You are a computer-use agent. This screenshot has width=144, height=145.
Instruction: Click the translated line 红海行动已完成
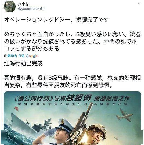pyautogui.click(x=23, y=63)
